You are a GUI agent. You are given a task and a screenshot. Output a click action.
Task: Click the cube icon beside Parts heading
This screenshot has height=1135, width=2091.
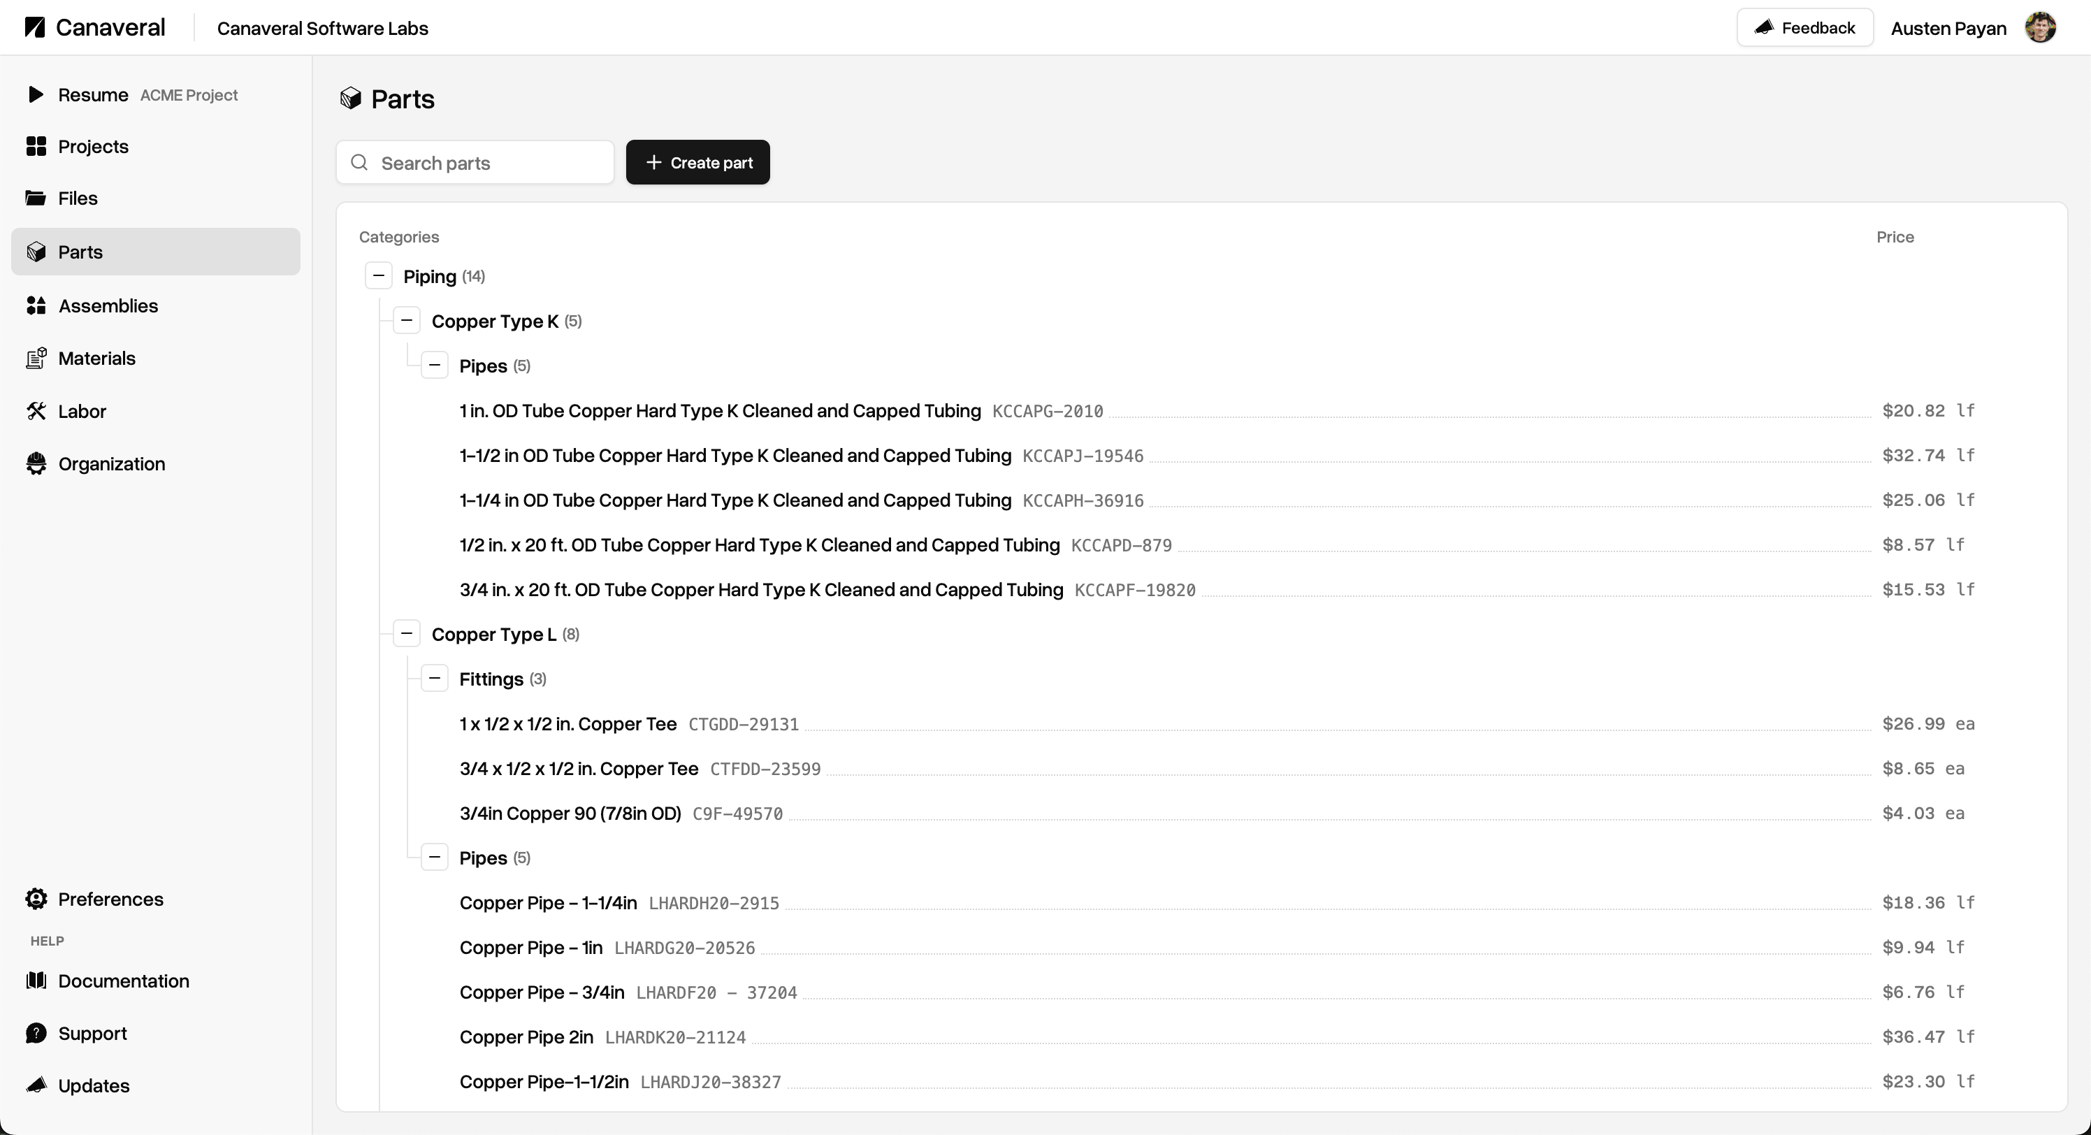click(351, 99)
